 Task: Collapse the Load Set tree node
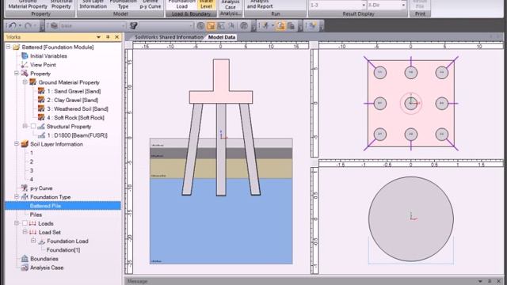pos(25,232)
